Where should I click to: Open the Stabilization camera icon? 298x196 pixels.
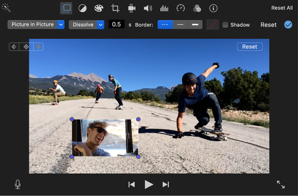(x=132, y=8)
